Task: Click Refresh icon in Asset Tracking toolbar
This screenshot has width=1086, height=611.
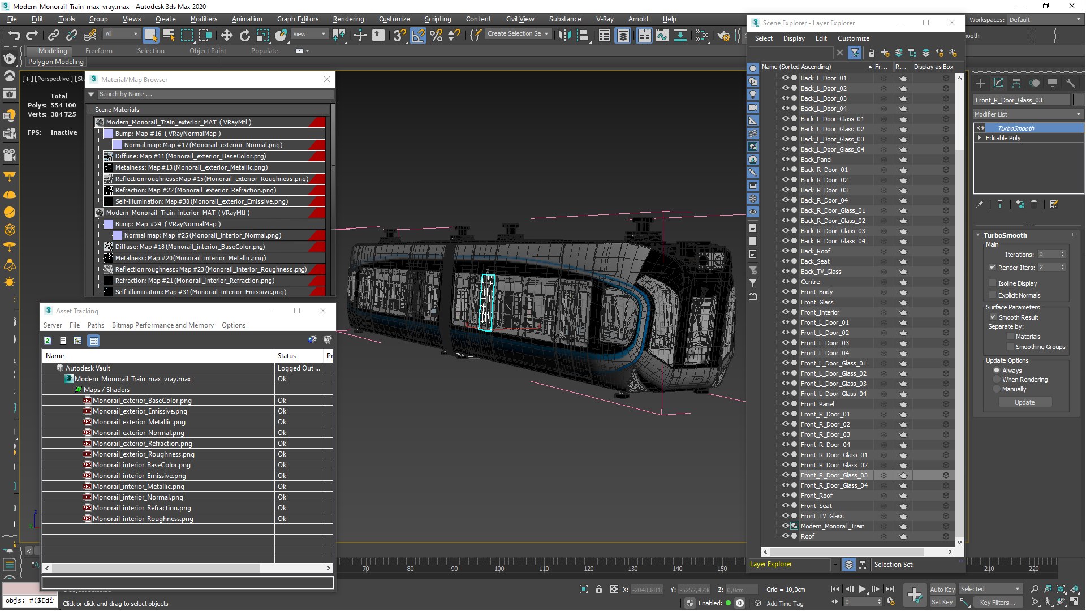Action: [48, 341]
